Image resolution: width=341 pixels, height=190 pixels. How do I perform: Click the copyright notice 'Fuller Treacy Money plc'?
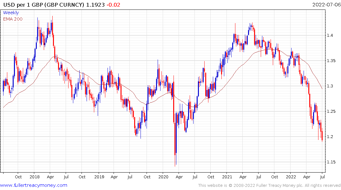point(280,186)
